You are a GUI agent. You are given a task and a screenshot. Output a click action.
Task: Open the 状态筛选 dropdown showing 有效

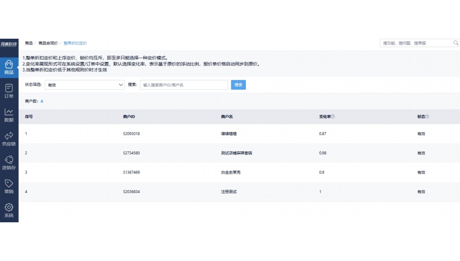coord(84,85)
